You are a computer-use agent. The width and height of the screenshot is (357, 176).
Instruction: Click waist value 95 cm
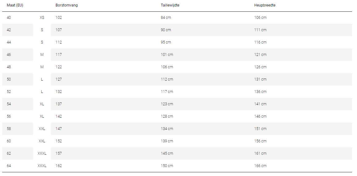pyautogui.click(x=166, y=42)
